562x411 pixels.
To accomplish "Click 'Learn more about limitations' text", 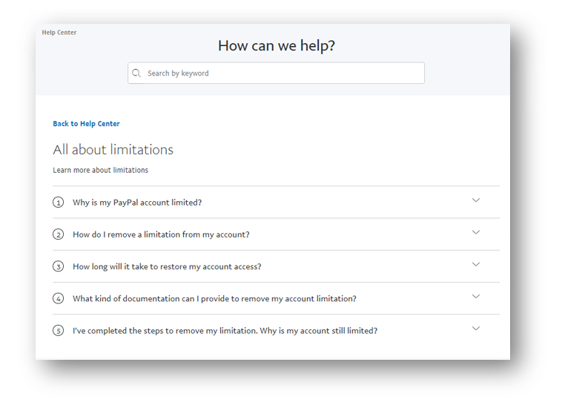I will [x=100, y=171].
